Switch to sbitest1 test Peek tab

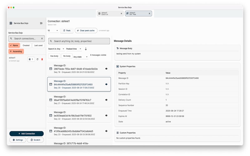(x=138, y=13)
